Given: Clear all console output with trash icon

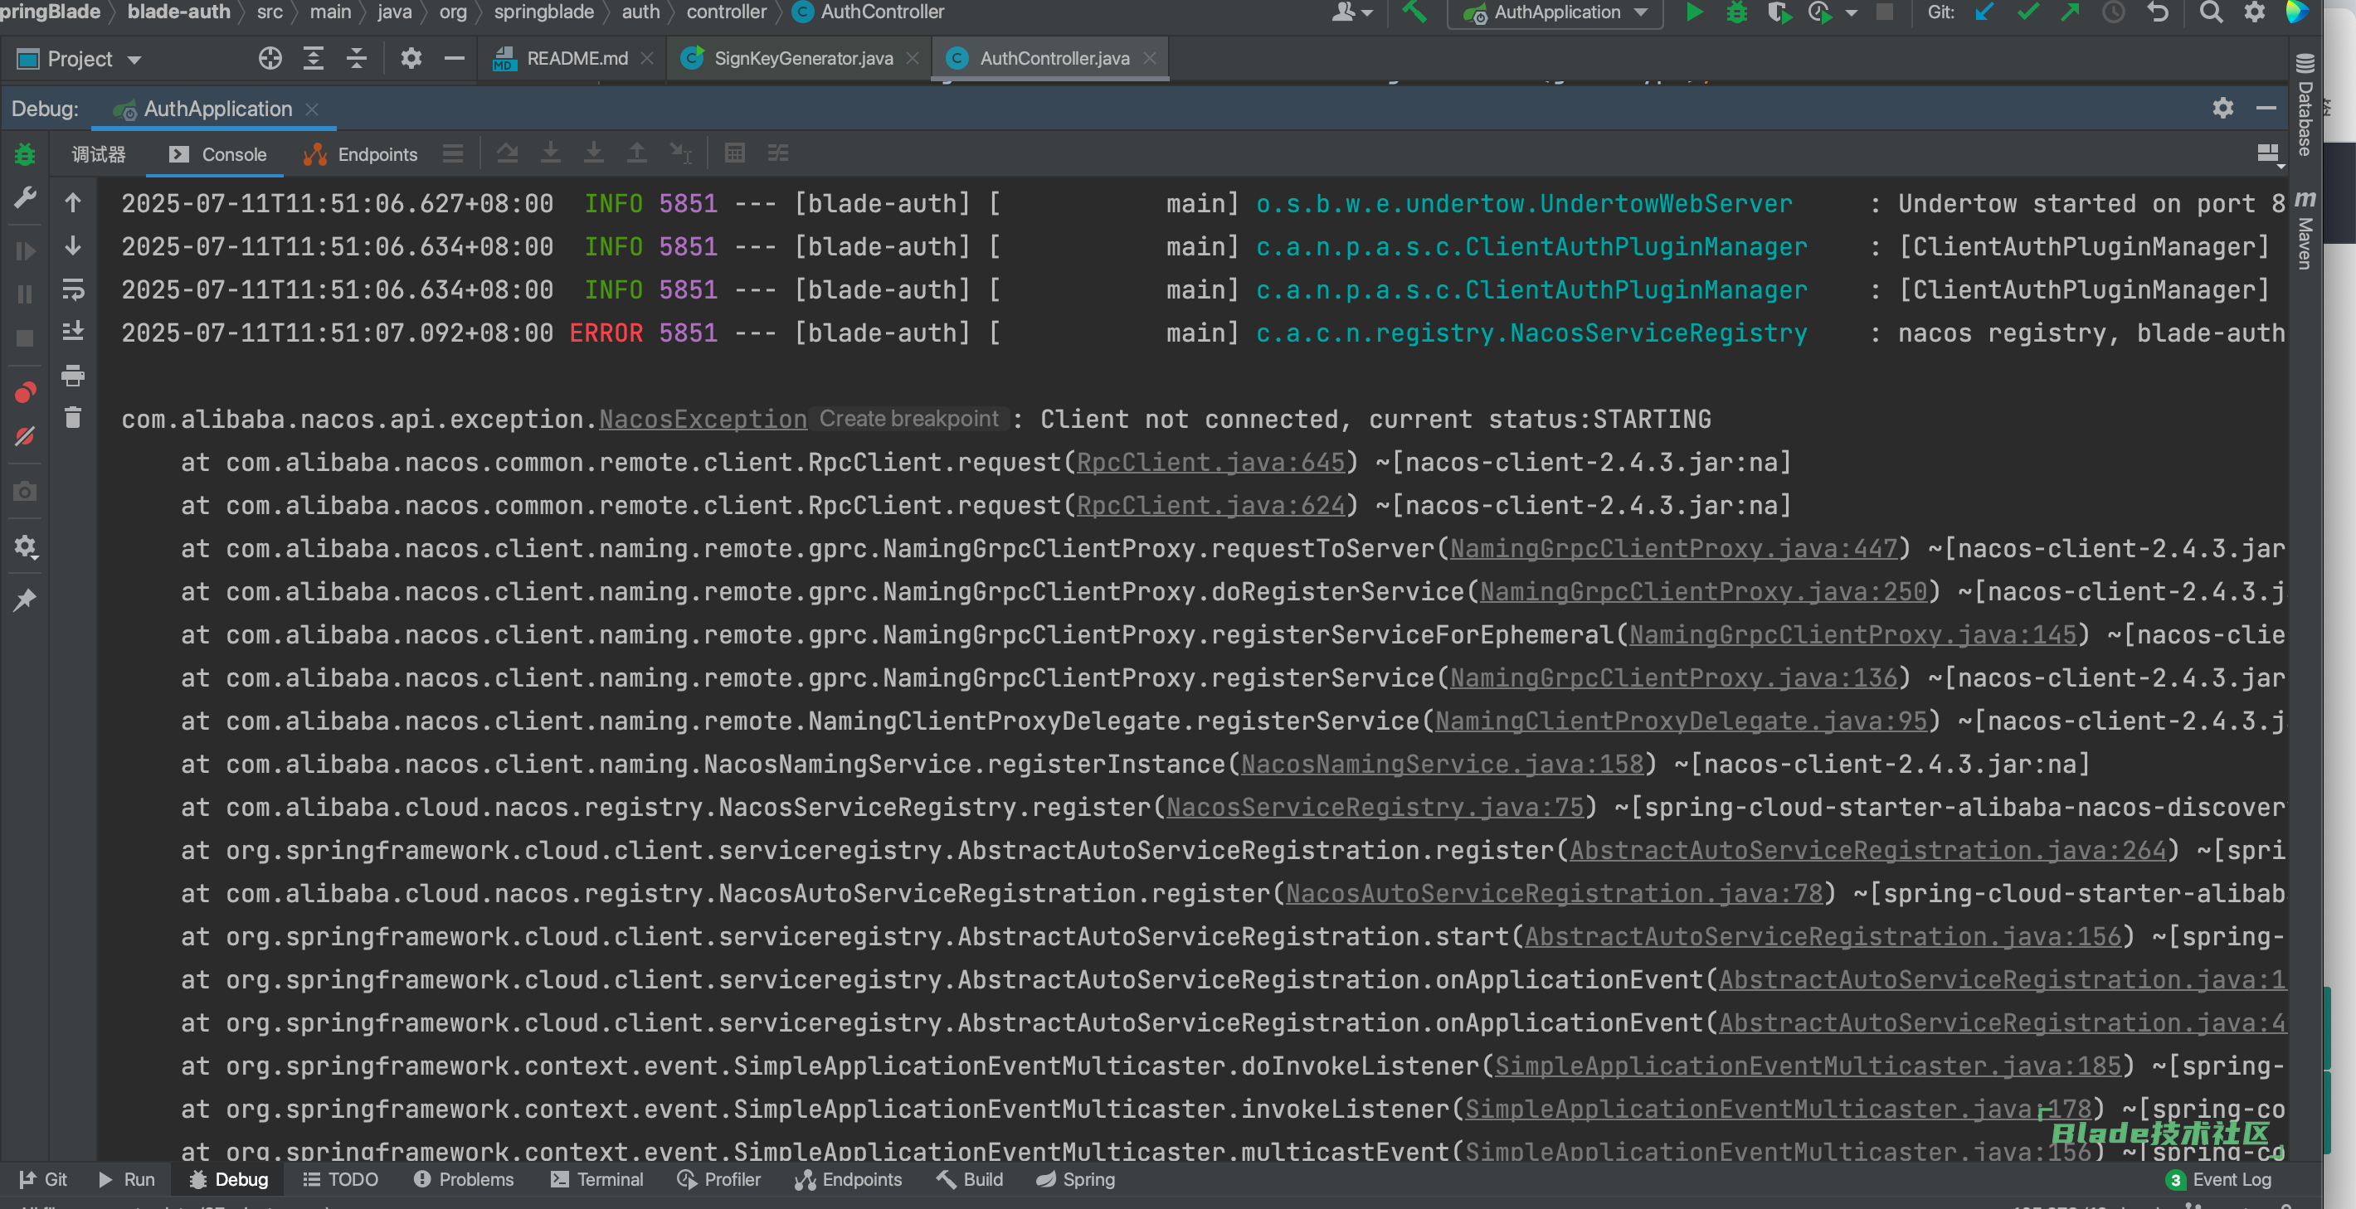Looking at the screenshot, I should coord(73,418).
